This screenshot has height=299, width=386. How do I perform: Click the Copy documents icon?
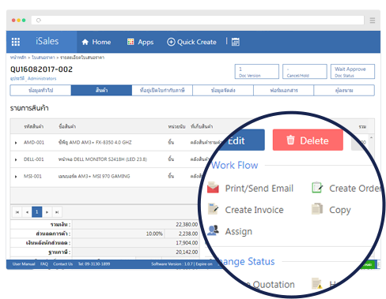(317, 209)
